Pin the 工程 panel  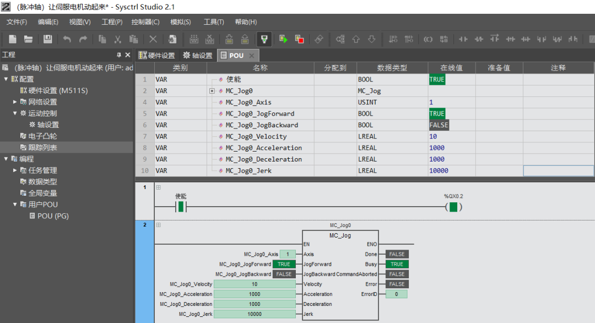(x=119, y=55)
